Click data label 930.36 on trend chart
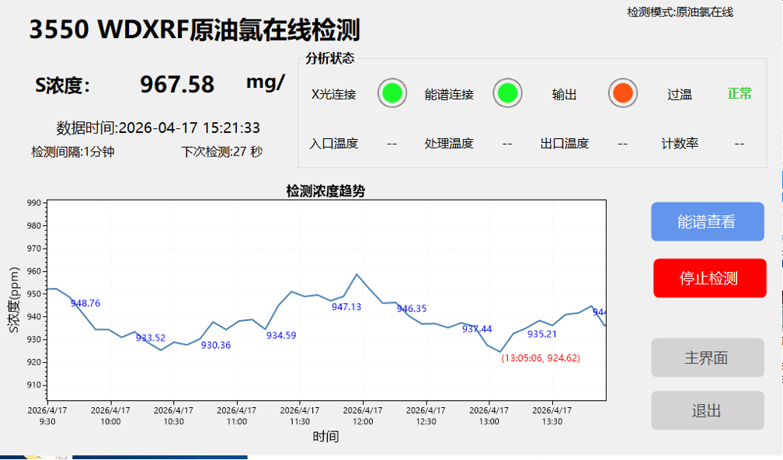The image size is (783, 460). pos(216,345)
